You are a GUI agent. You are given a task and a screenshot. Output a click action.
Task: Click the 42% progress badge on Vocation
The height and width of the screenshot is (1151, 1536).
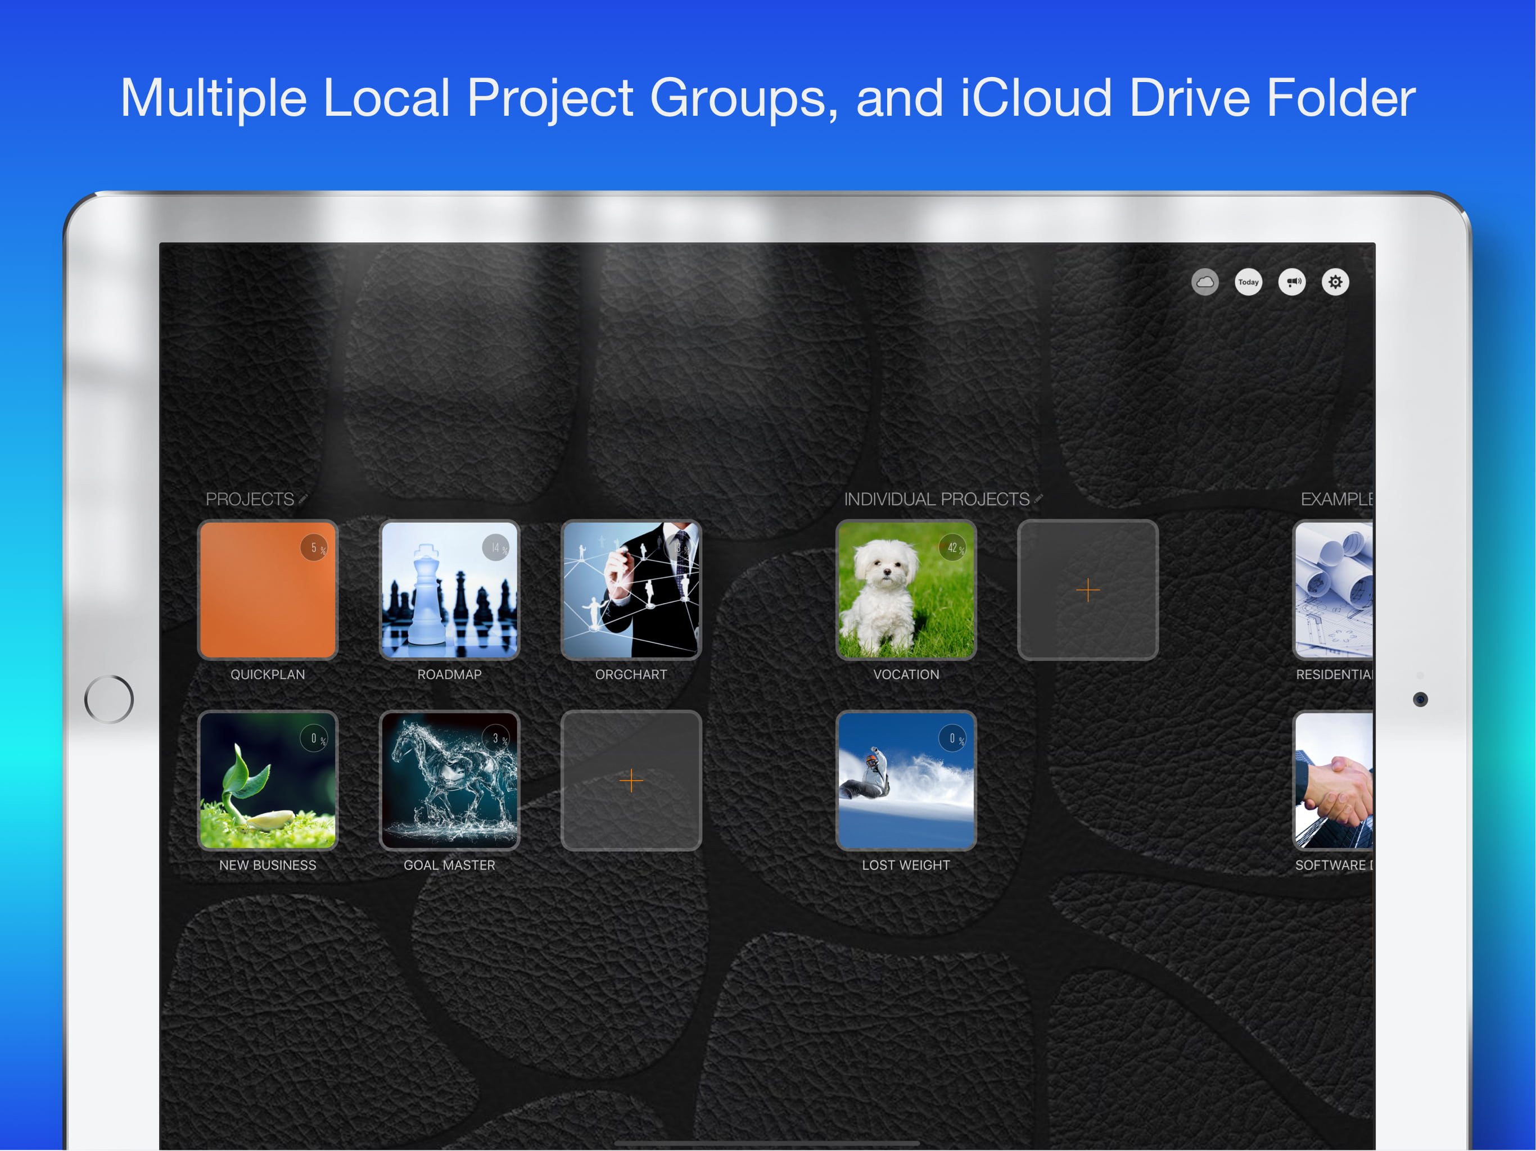click(952, 547)
